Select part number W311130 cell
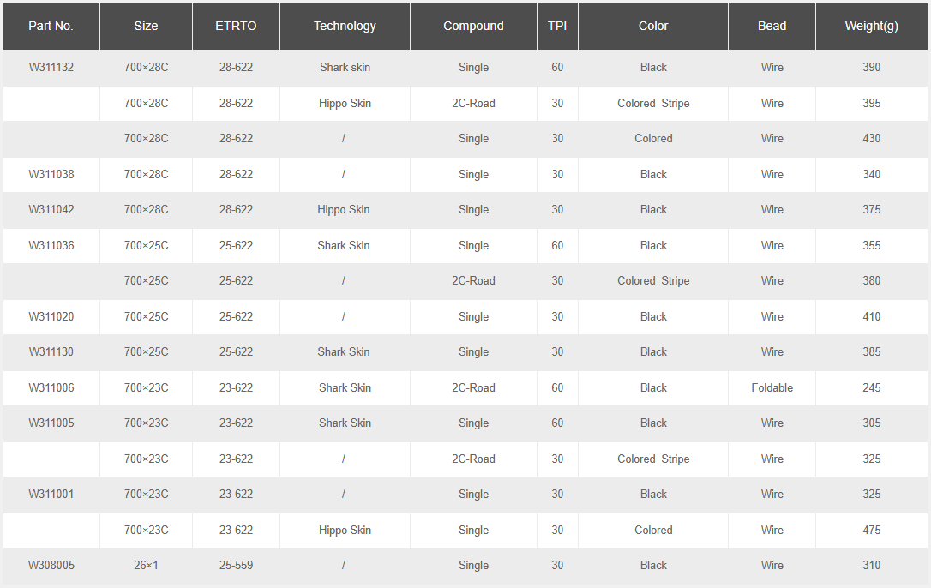The height and width of the screenshot is (588, 931). [51, 351]
